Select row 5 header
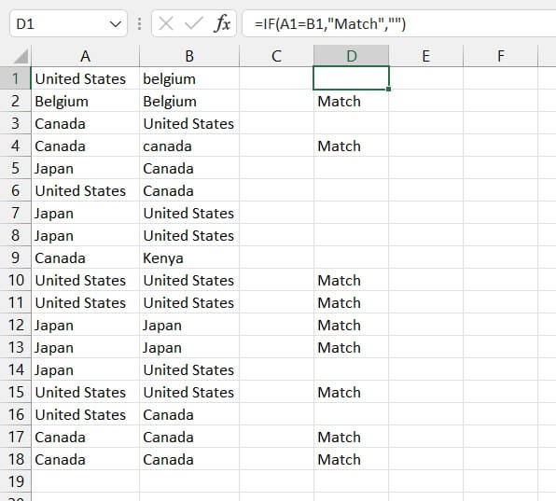 (x=15, y=168)
